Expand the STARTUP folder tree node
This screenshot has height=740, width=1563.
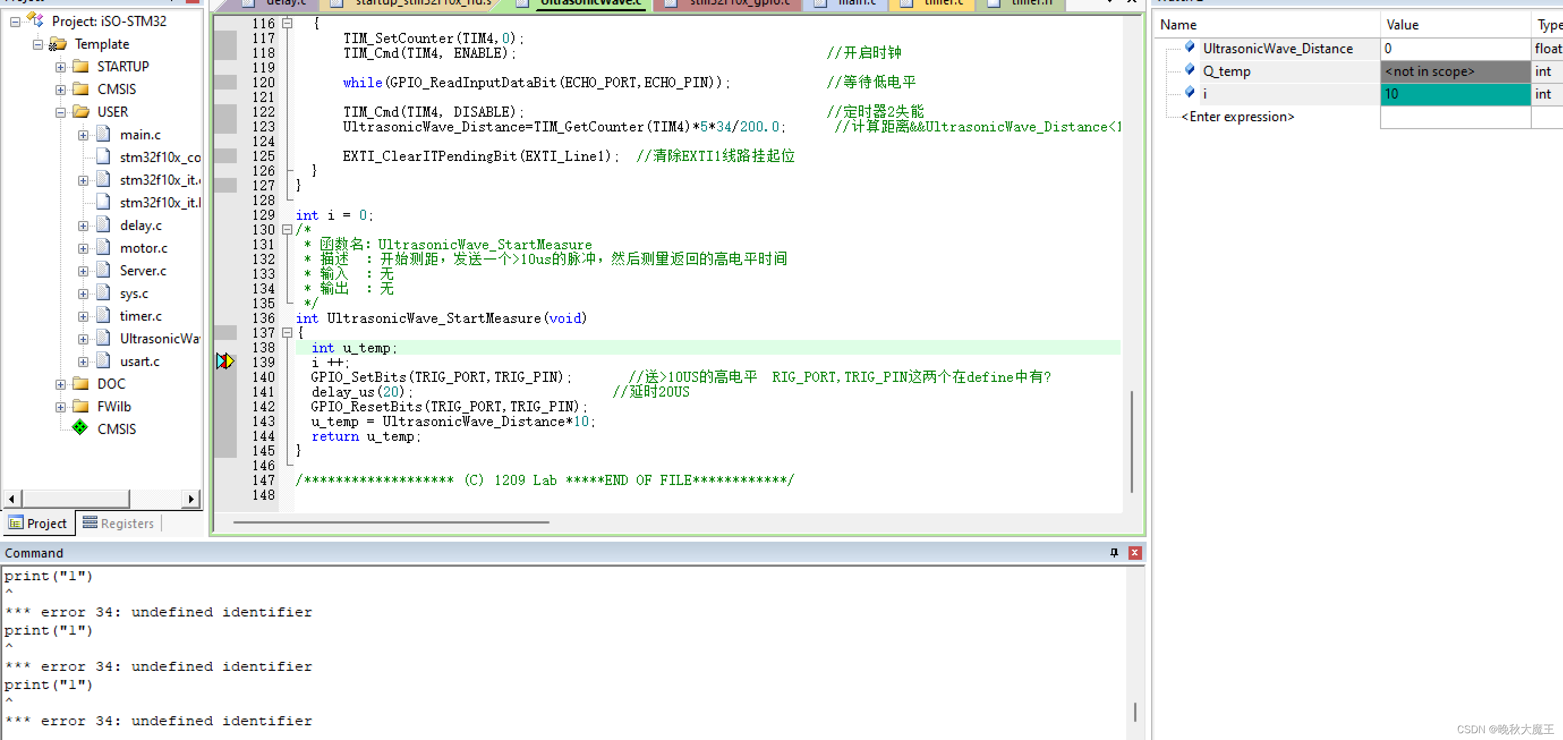[61, 67]
